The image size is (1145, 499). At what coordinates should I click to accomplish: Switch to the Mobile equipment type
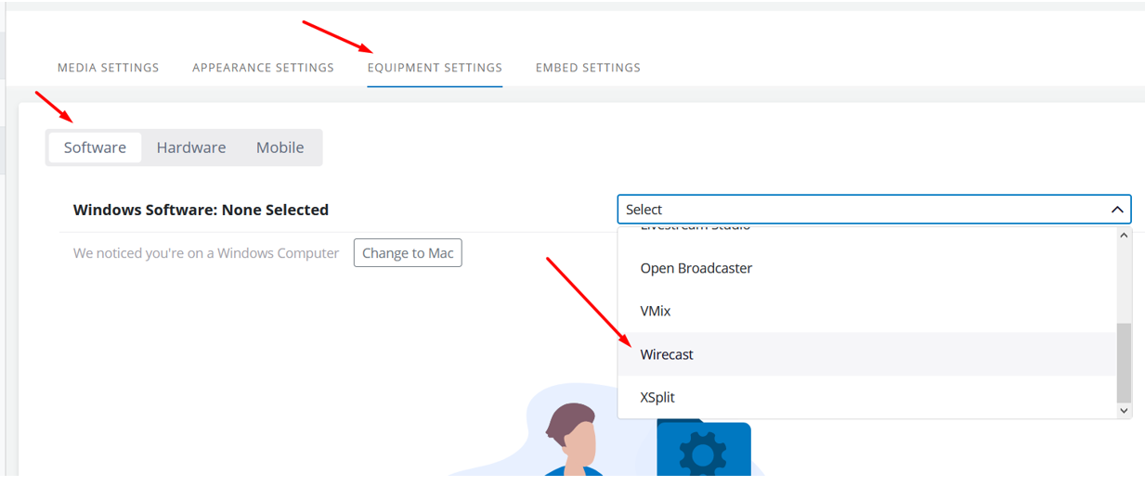tap(280, 147)
